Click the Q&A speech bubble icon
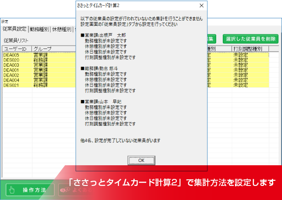This screenshot has height=200, width=282. click(x=65, y=190)
